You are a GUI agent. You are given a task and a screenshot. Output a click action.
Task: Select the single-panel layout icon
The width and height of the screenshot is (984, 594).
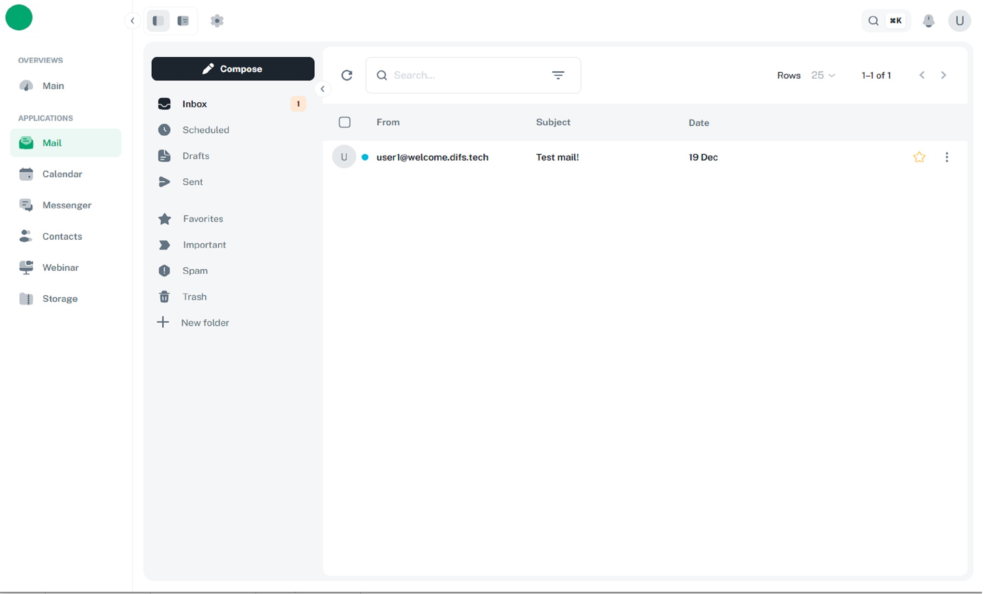[158, 21]
